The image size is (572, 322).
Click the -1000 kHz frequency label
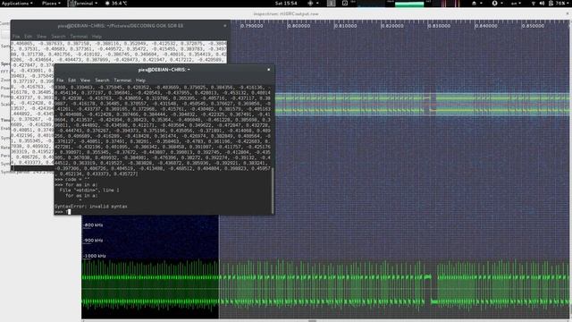pyautogui.click(x=94, y=256)
